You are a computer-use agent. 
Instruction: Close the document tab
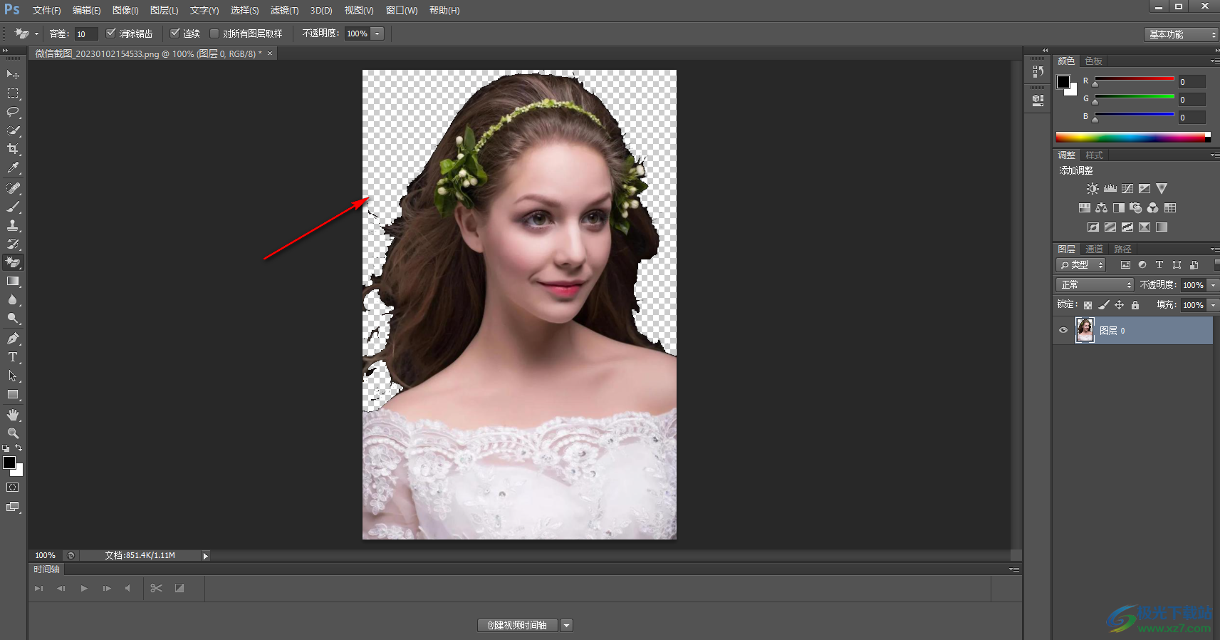[270, 53]
